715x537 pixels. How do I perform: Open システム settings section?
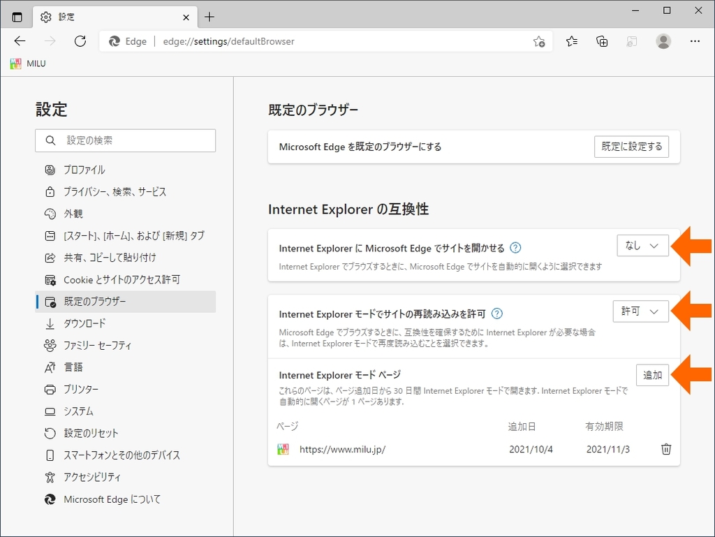(126, 411)
